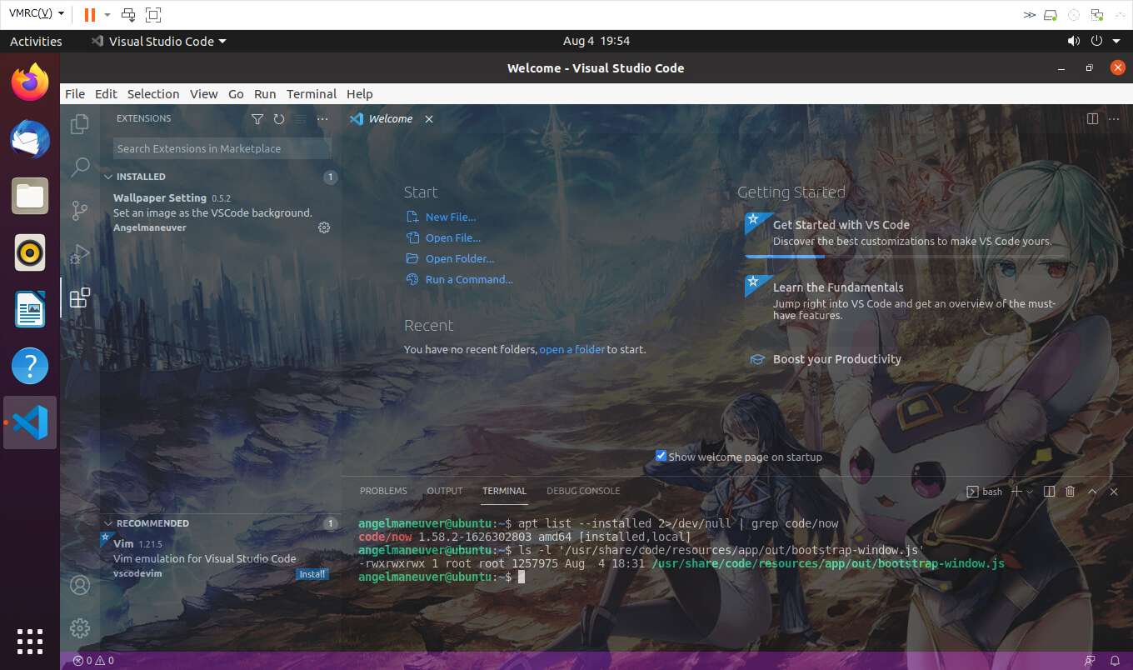
Task: Open Source Control from the Activity Bar
Action: pyautogui.click(x=79, y=210)
